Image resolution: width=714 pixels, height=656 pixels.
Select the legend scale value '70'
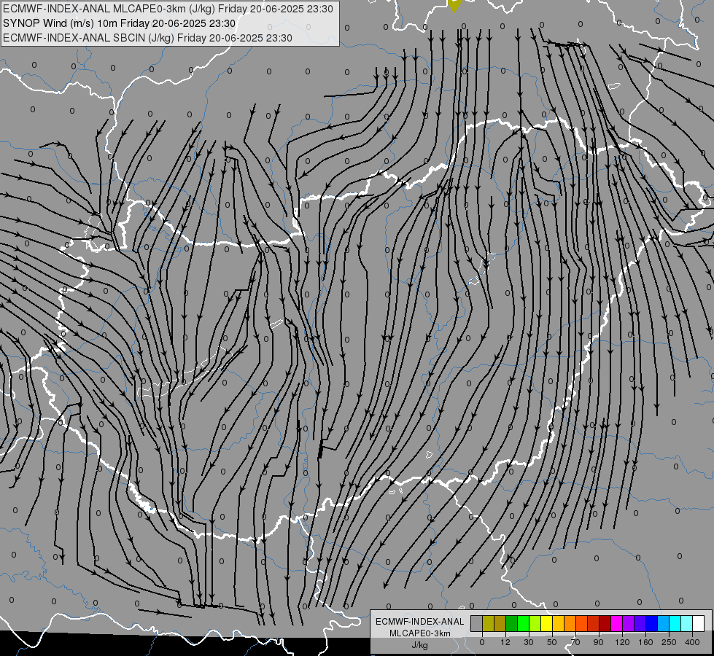point(575,642)
